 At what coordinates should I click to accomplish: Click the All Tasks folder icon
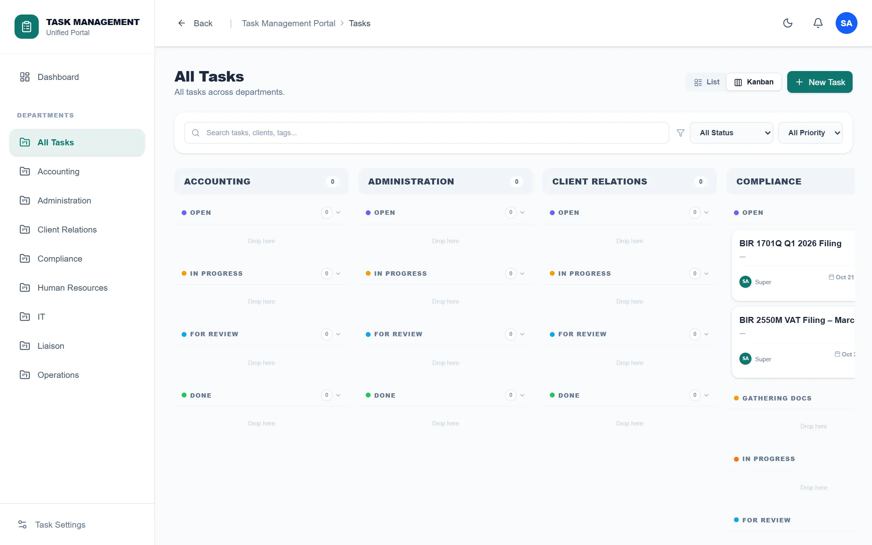[x=25, y=142]
